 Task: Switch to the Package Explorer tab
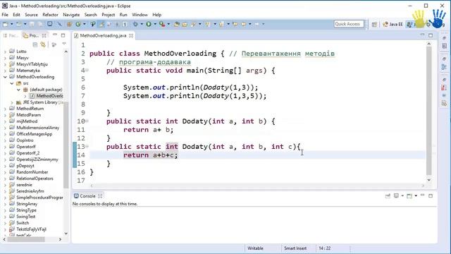tap(11, 36)
